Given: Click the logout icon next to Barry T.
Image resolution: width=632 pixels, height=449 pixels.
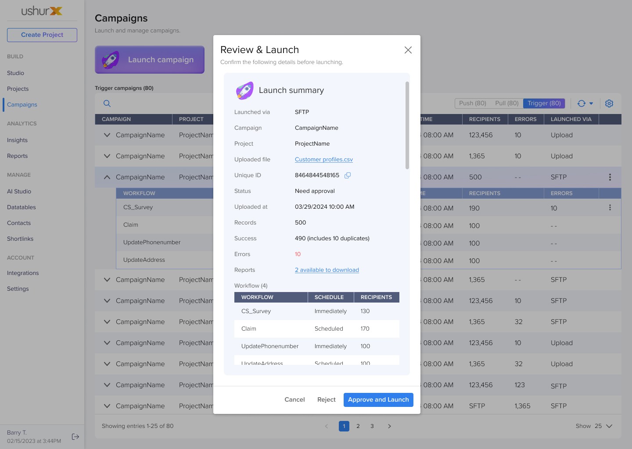Looking at the screenshot, I should (75, 437).
